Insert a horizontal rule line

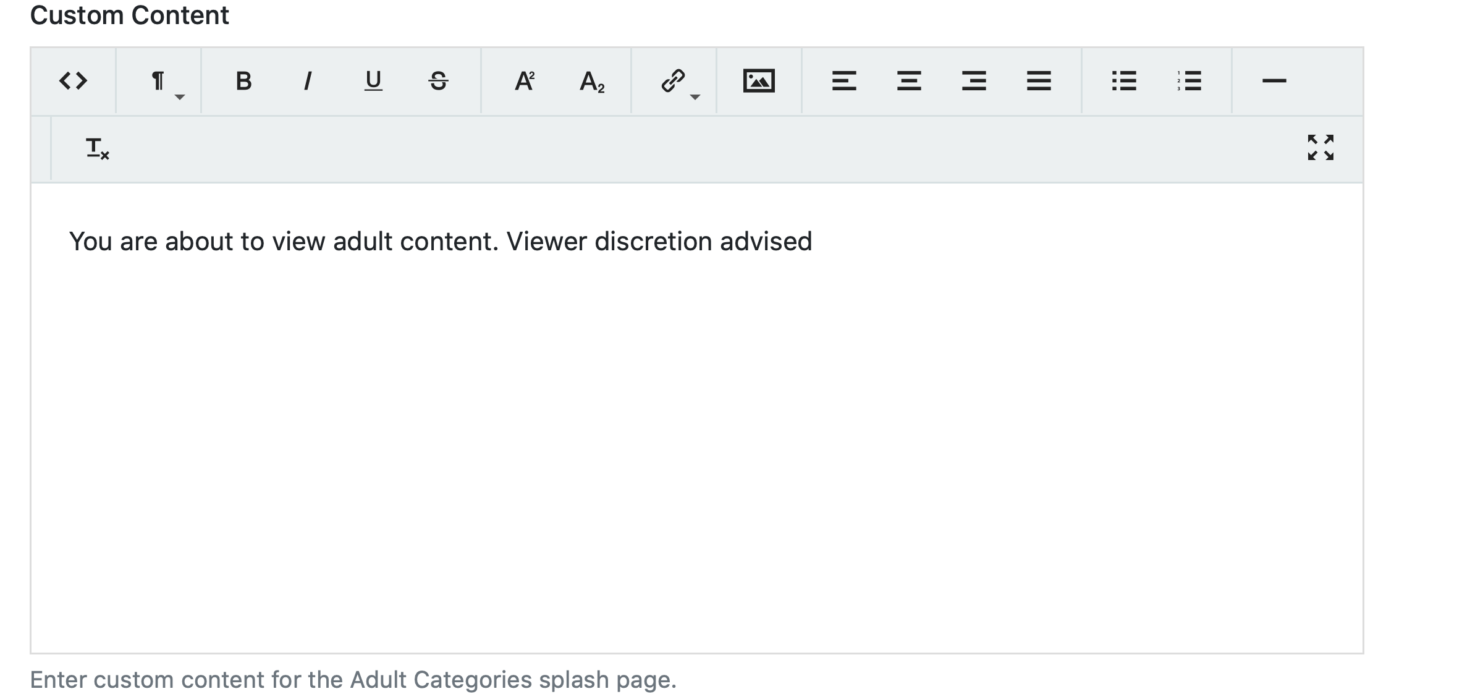pyautogui.click(x=1274, y=81)
